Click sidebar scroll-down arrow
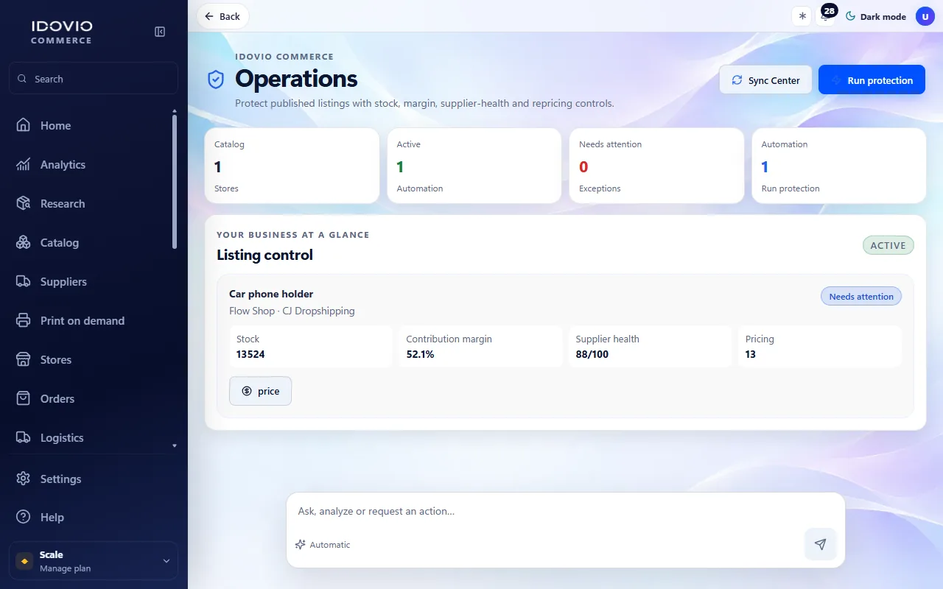 [175, 445]
